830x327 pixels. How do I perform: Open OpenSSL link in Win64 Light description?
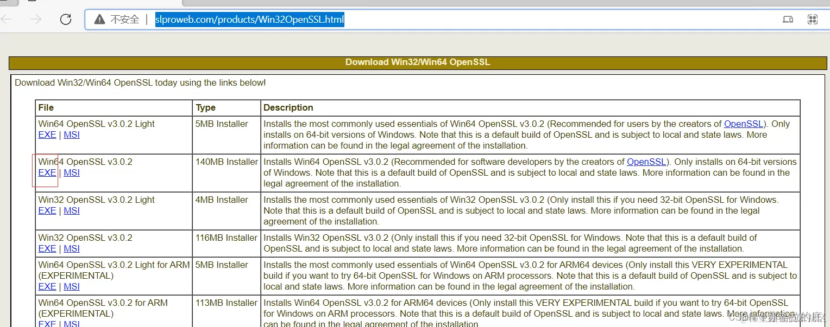pyautogui.click(x=744, y=124)
